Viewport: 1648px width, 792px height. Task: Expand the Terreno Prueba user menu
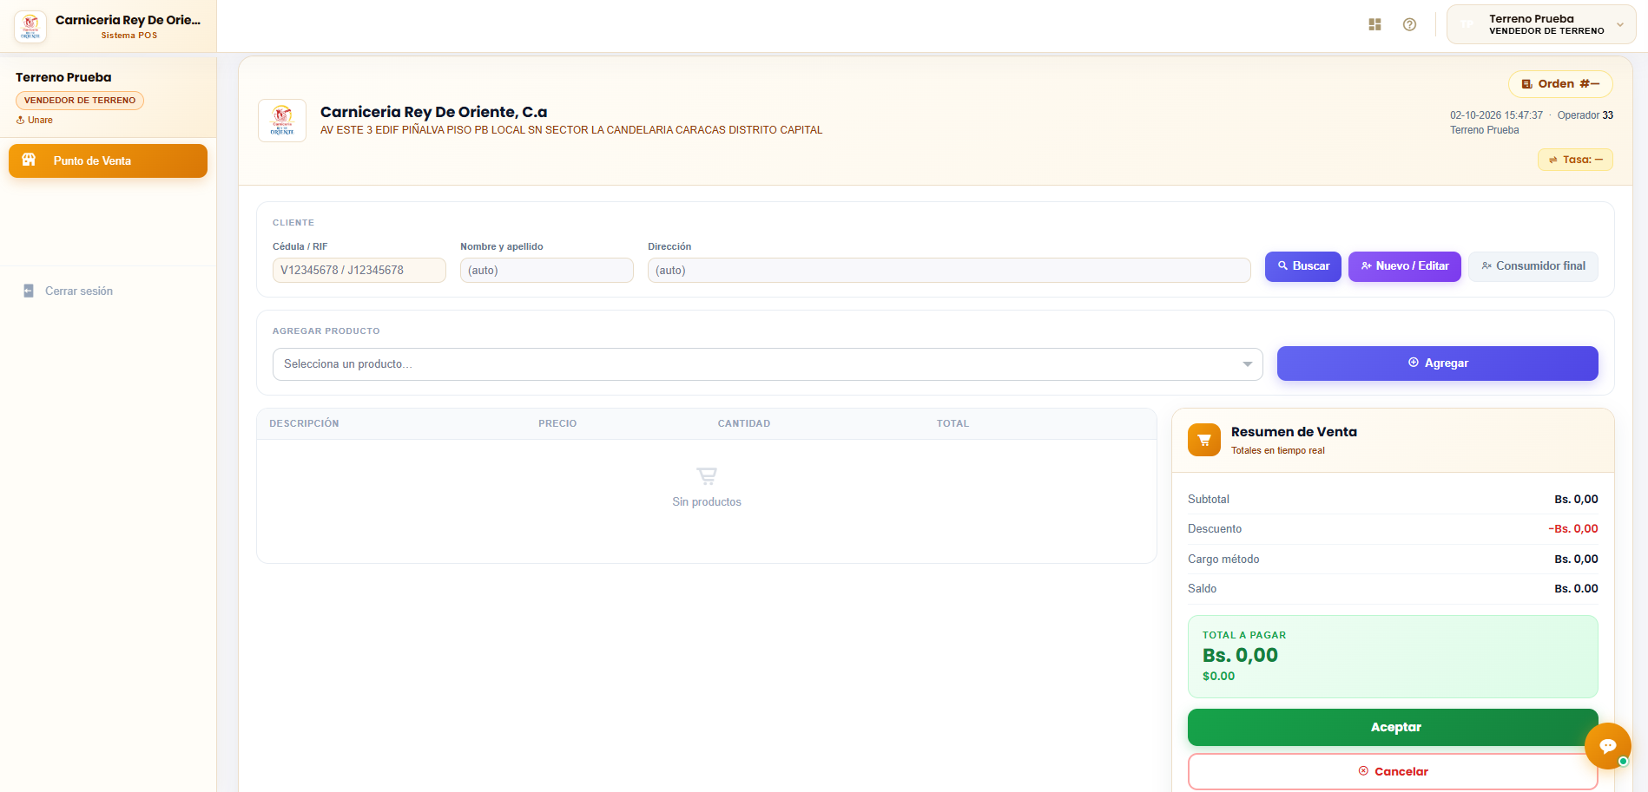1541,24
